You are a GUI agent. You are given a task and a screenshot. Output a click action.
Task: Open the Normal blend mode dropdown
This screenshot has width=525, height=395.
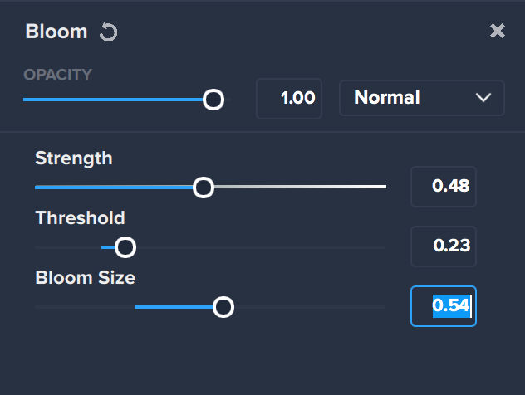(421, 98)
